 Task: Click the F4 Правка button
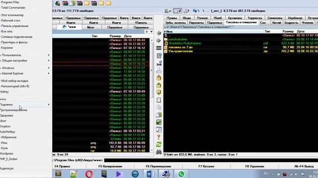[x=62, y=166]
